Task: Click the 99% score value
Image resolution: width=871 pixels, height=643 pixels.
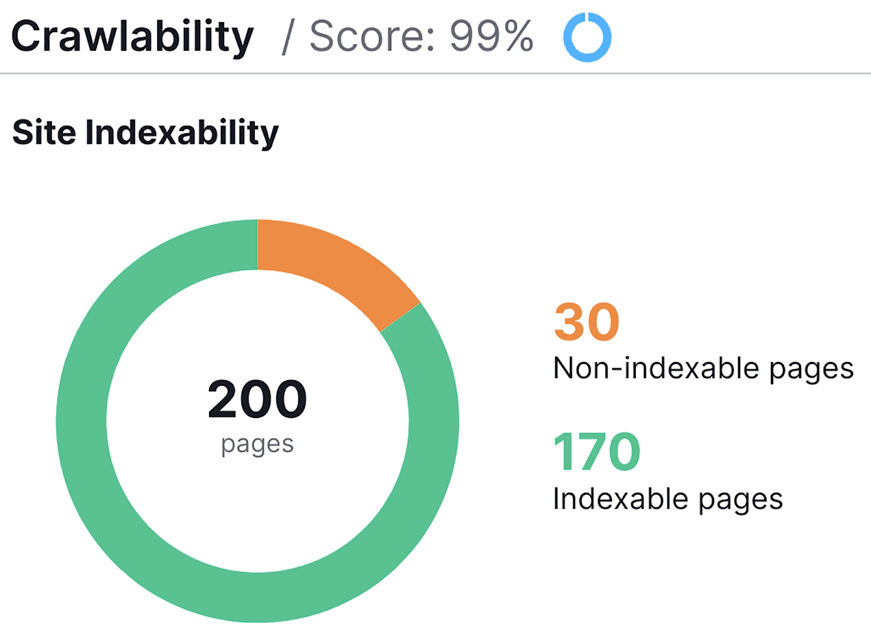Action: click(x=491, y=36)
